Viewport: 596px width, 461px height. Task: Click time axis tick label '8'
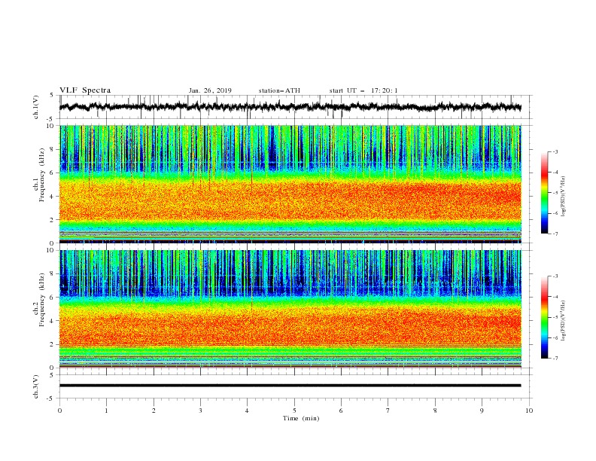[435, 411]
